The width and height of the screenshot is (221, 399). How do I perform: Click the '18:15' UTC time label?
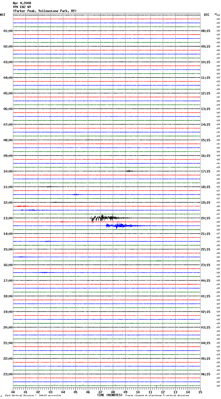(x=206, y=187)
